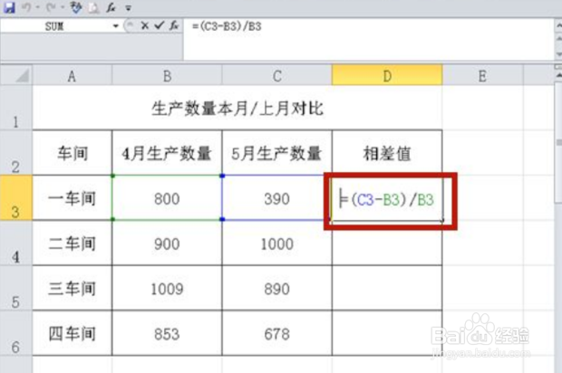Select column B header
Viewport: 562px width, 373px height.
point(167,75)
